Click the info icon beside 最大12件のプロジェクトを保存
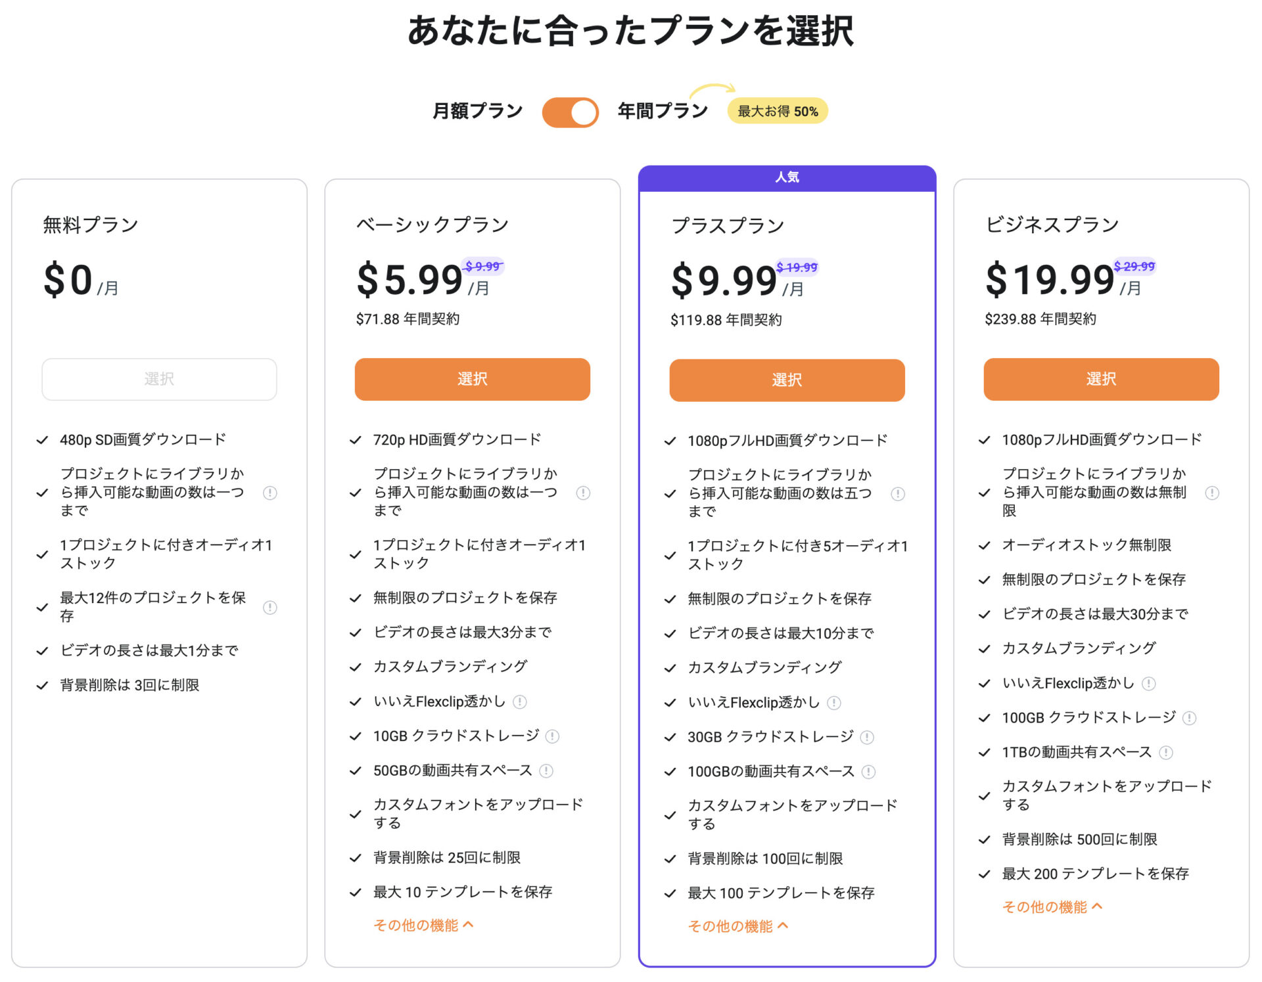This screenshot has height=982, width=1262. pyautogui.click(x=270, y=608)
